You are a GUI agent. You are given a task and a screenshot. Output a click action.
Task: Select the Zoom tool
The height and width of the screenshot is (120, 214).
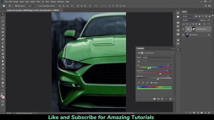pyautogui.click(x=3, y=86)
